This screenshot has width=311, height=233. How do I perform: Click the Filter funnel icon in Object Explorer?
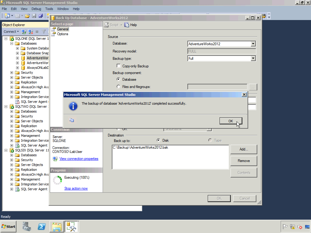(x=44, y=32)
